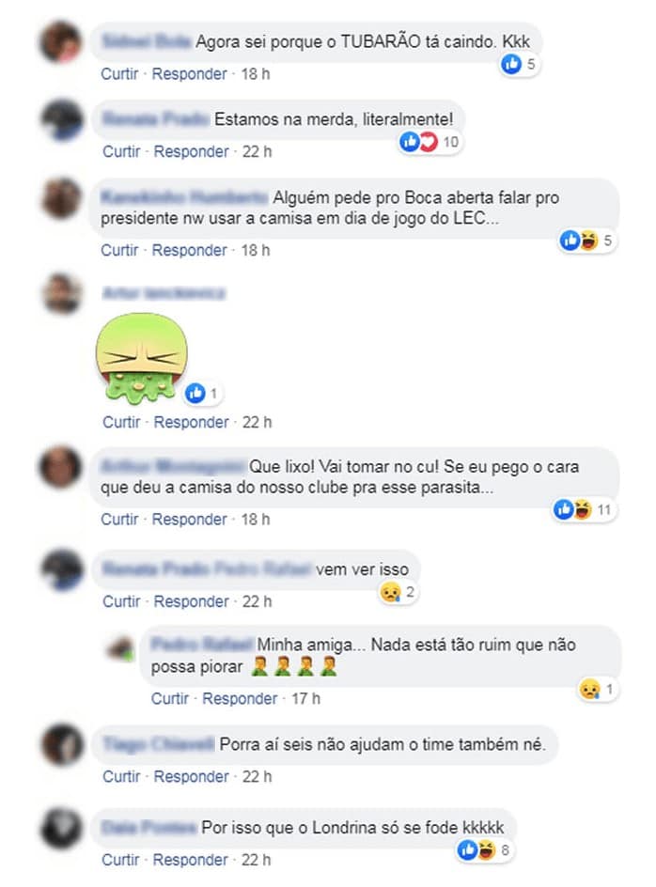This screenshot has width=656, height=887.
Task: Show sad reactions on 'vem ver isso'
Action: (x=398, y=592)
